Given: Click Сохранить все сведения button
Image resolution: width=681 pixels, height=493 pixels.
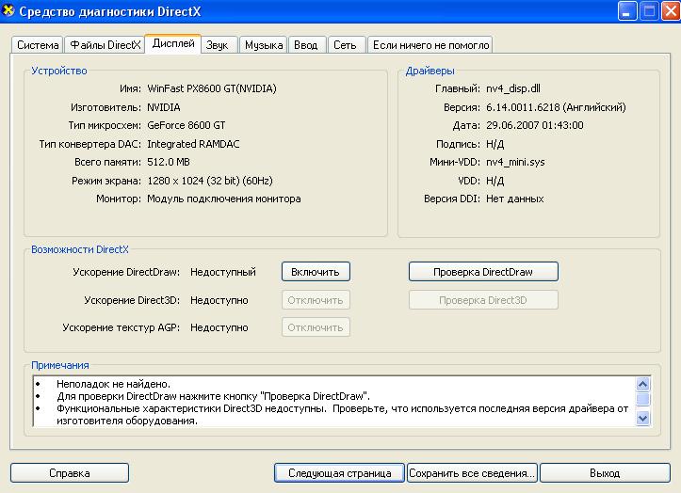Looking at the screenshot, I should (472, 473).
